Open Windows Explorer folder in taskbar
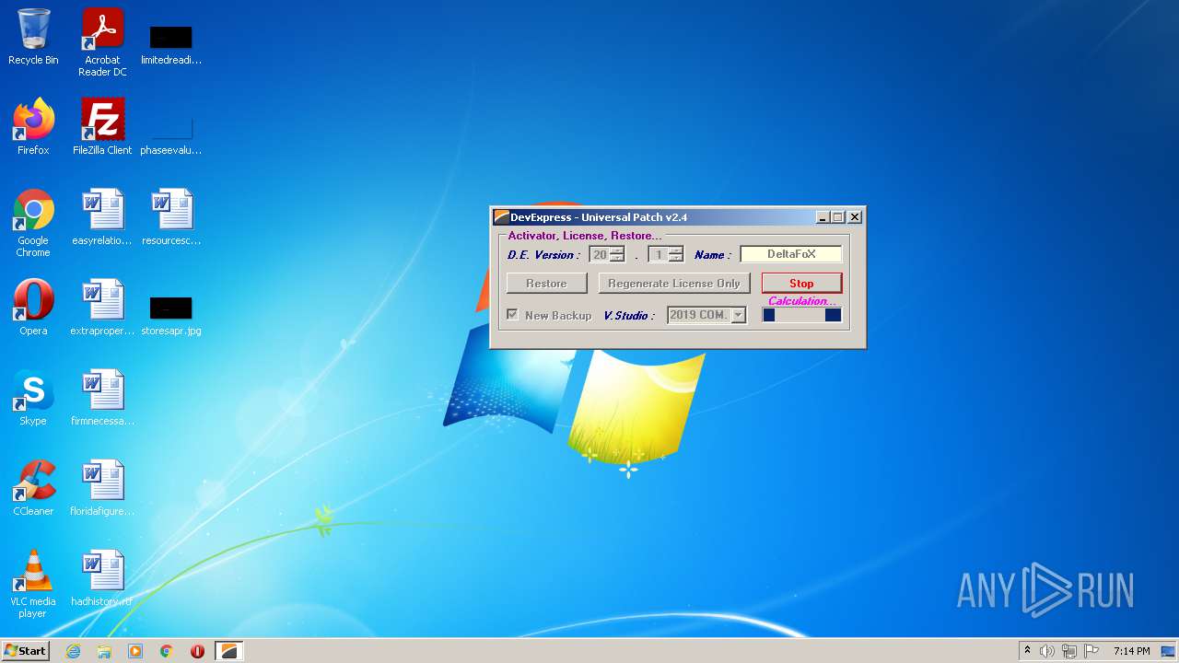 pos(104,651)
